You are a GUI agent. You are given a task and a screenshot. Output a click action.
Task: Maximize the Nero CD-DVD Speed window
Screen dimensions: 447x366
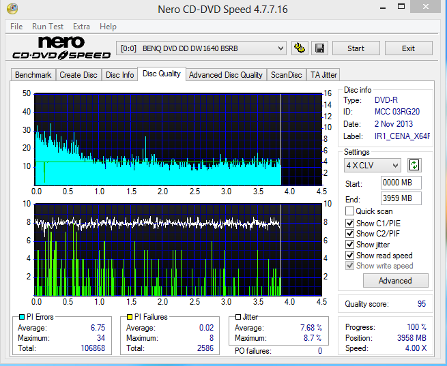401,7
